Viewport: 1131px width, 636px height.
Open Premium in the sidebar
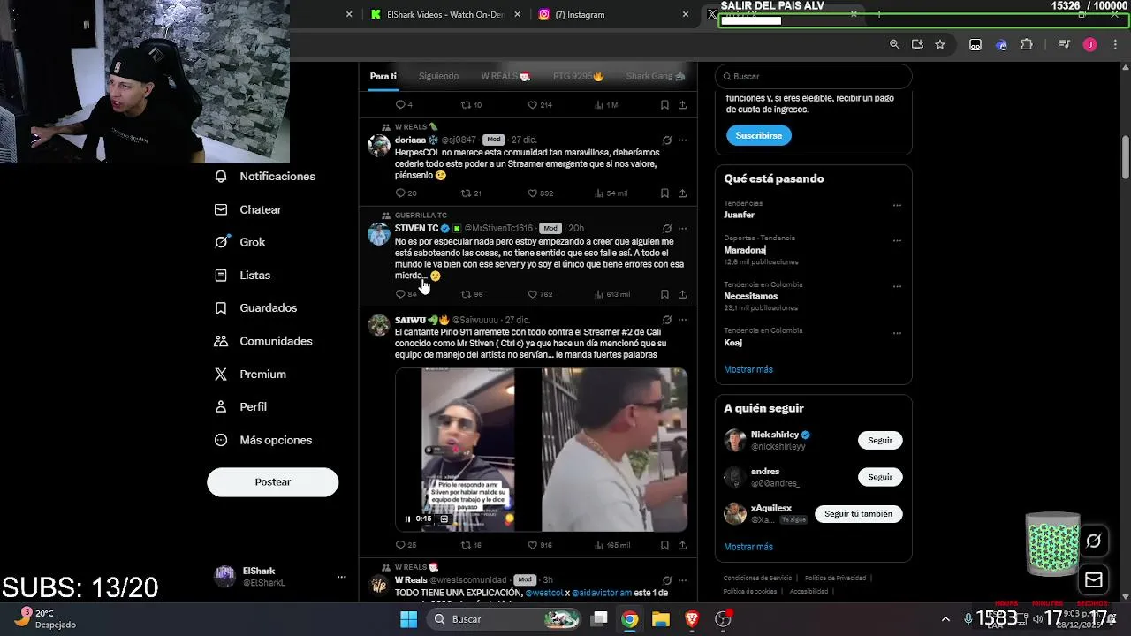coord(251,375)
